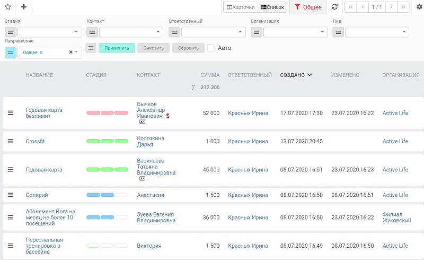Click the filter fields list icon beside Применить
The width and height of the screenshot is (424, 260).
[91, 48]
